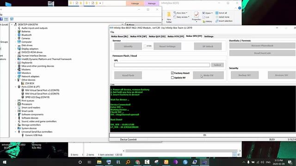Click the Identify button
296x166 pixels.
coord(128,46)
